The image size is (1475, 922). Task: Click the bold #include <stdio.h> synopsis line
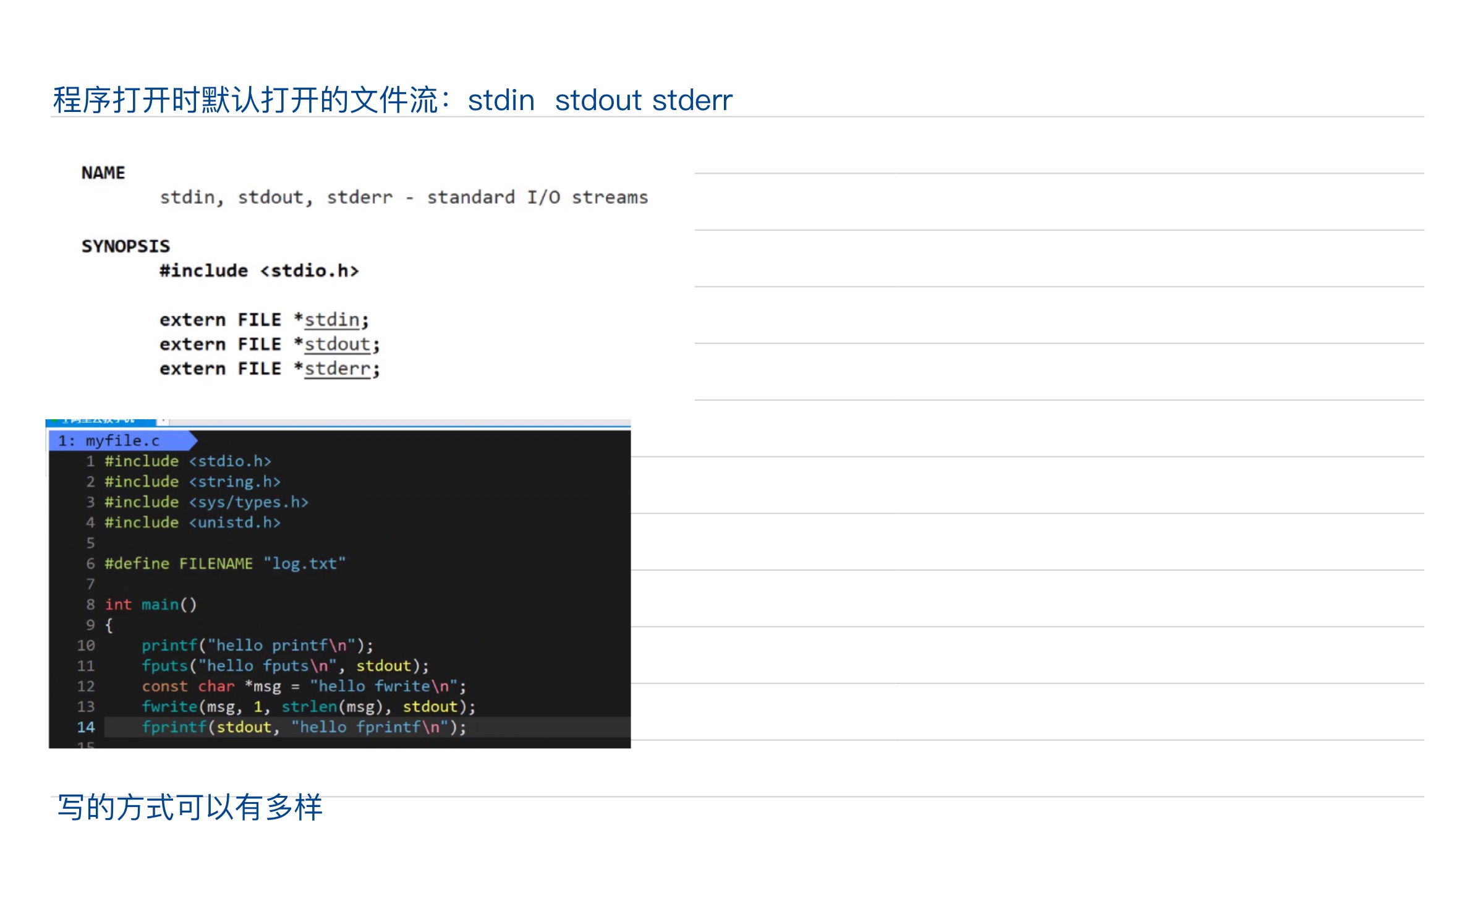point(259,271)
